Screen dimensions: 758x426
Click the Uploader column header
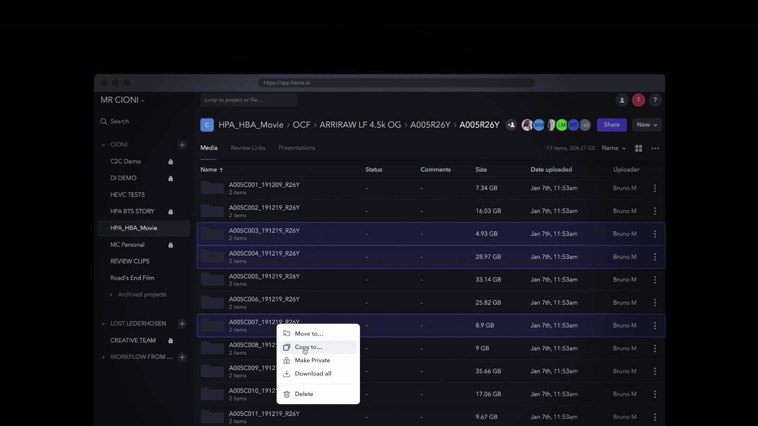click(x=626, y=169)
